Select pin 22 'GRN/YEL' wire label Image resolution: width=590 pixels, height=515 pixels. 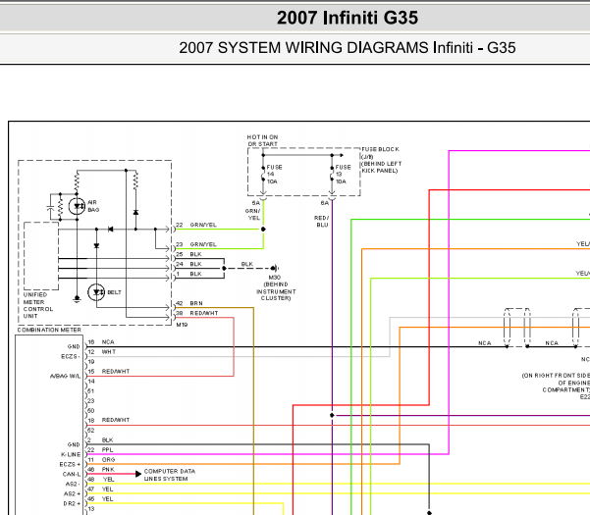point(203,225)
